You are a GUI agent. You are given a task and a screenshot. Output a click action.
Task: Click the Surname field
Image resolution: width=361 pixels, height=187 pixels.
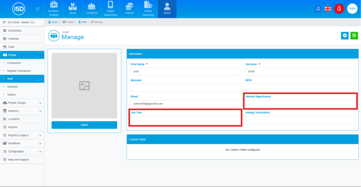pyautogui.click(x=300, y=72)
